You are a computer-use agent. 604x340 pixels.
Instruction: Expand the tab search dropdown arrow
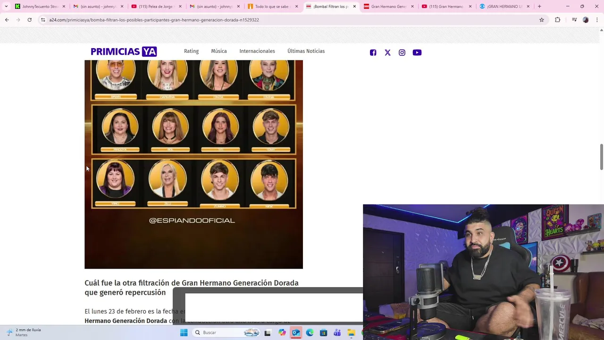coord(6,7)
